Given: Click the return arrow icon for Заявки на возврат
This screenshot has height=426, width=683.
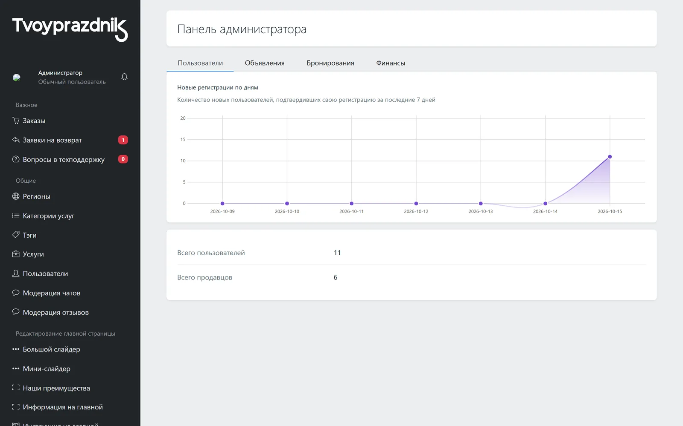Looking at the screenshot, I should pyautogui.click(x=16, y=140).
